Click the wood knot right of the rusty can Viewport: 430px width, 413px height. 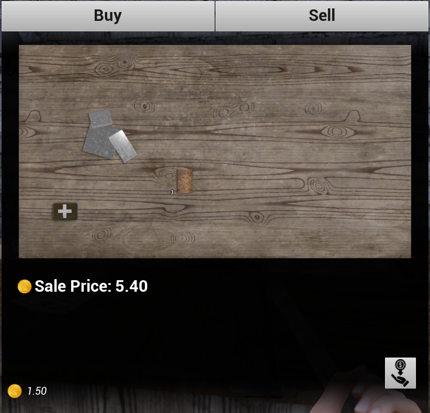click(x=318, y=186)
